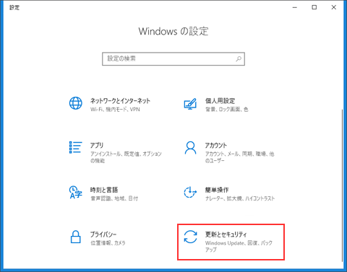
Task: Click the アカウント person icon
Action: [190, 148]
